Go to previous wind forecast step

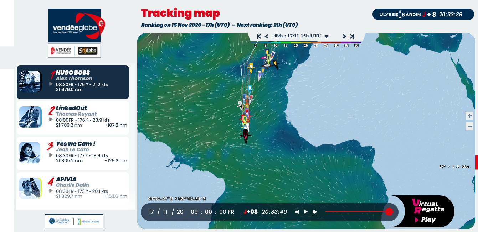point(266,36)
